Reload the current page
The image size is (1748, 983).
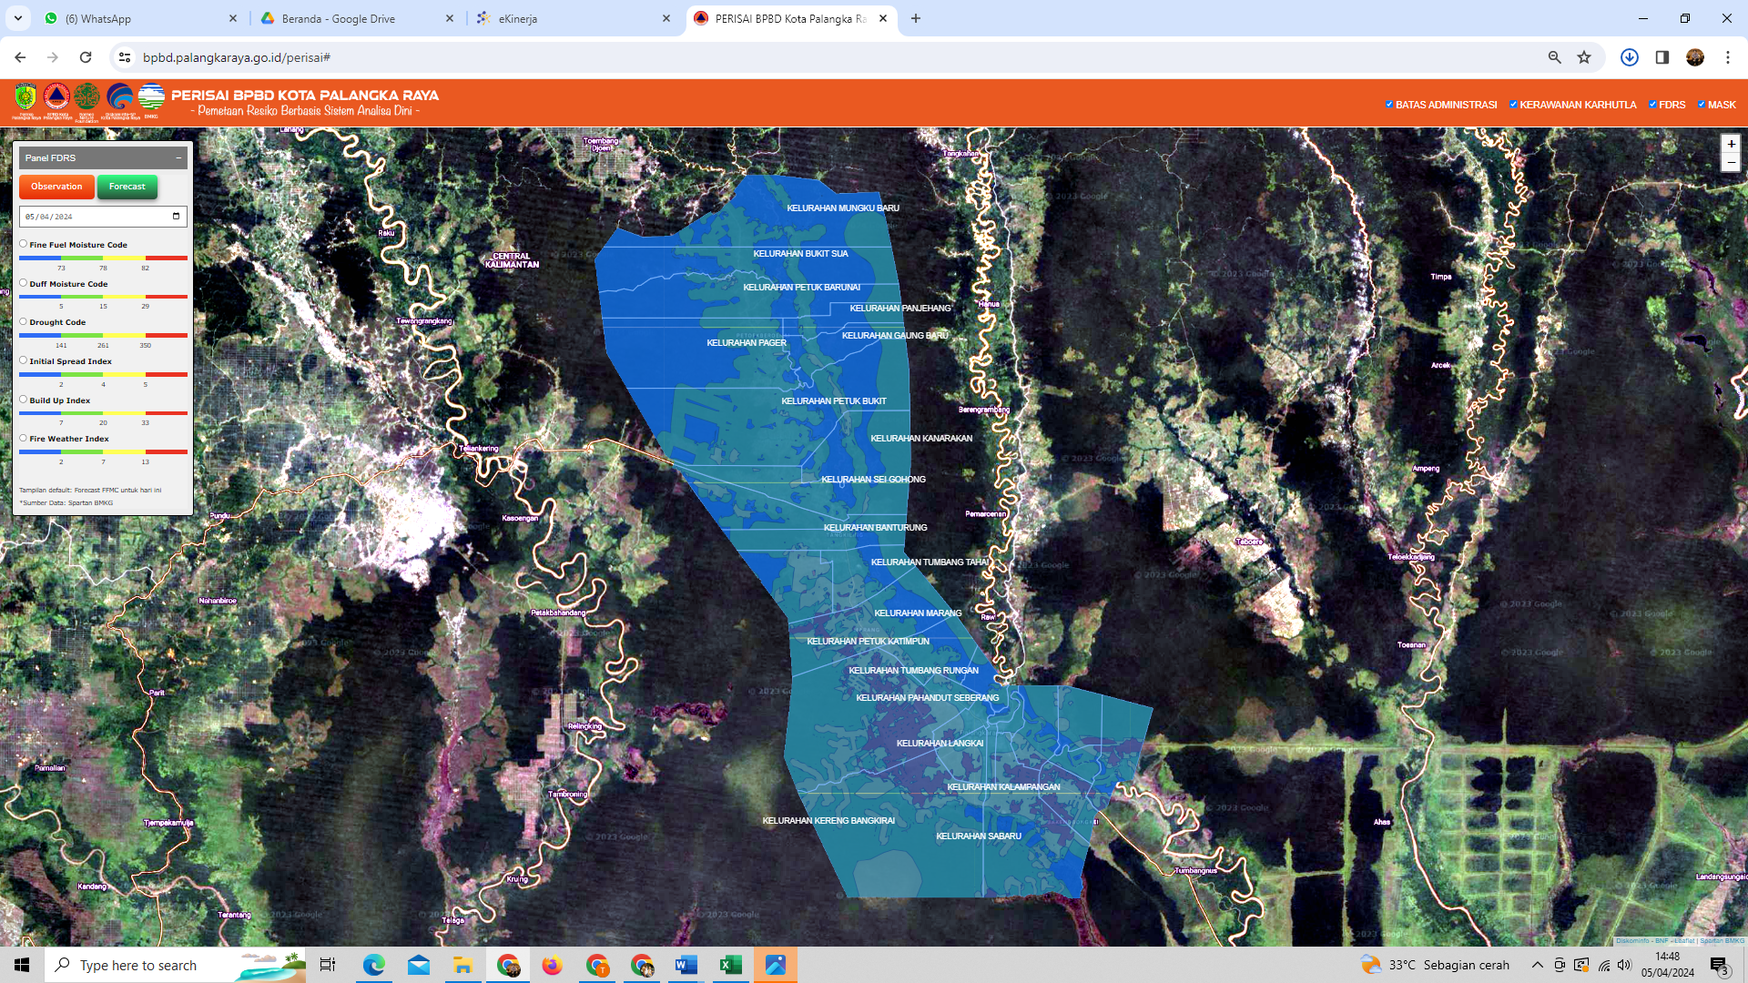(x=86, y=57)
